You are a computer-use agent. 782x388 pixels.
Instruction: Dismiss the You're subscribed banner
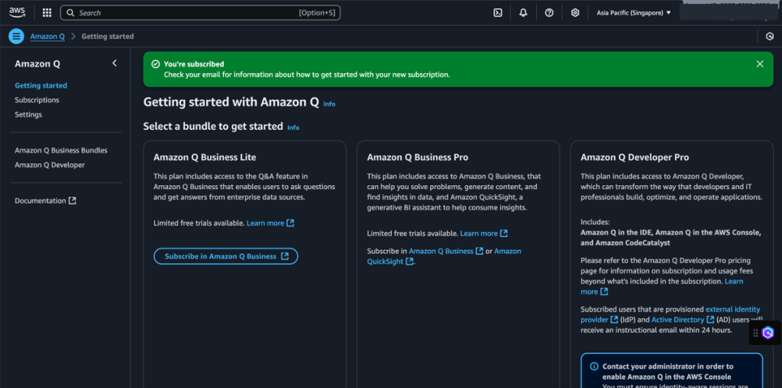pyautogui.click(x=760, y=64)
